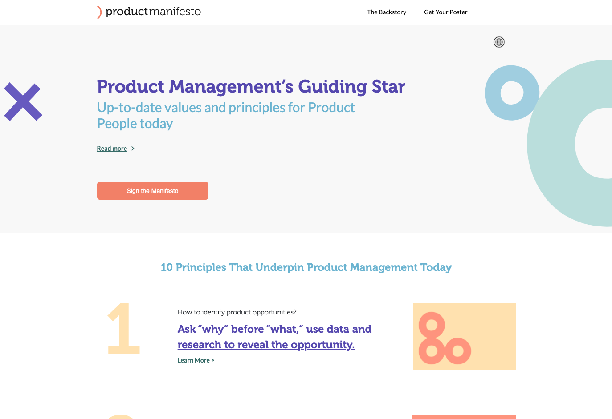Click the large yellow number 1
Image resolution: width=612 pixels, height=419 pixels.
pyautogui.click(x=124, y=329)
